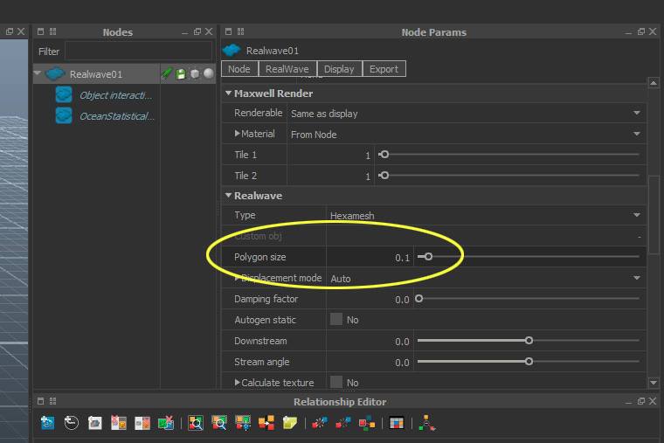Click the node tree graph icon at toolbar end
Viewport: 664px width, 443px height.
click(426, 423)
